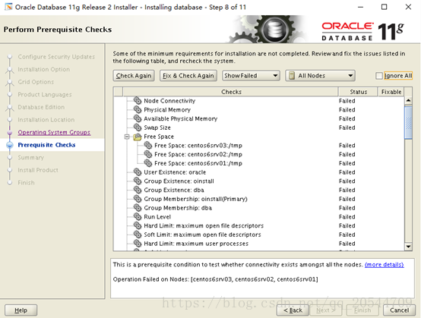Viewport: 421px width, 318px height.
Task: Click the gear icon beside Available Physical Memory
Action: coord(138,118)
